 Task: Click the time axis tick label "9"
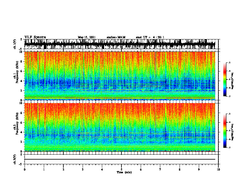[199, 170]
